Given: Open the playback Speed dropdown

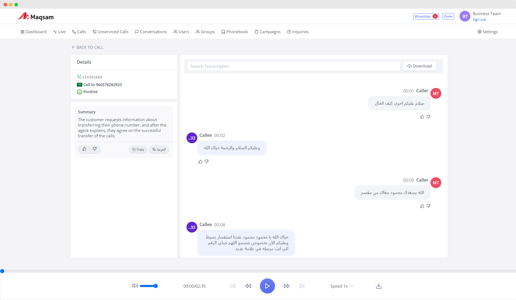Looking at the screenshot, I should tap(341, 286).
